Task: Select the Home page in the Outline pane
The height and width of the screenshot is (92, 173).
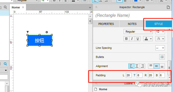Action: (x=103, y=89)
